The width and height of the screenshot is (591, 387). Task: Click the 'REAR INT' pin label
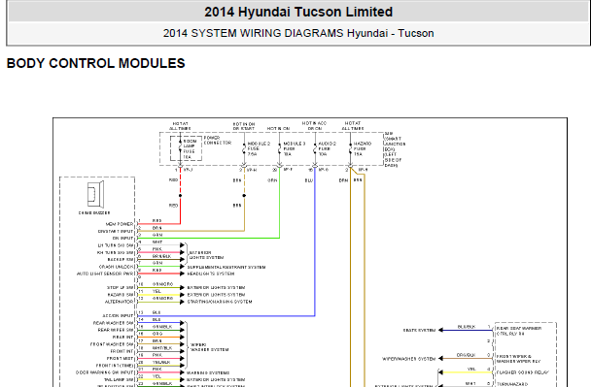click(122, 337)
